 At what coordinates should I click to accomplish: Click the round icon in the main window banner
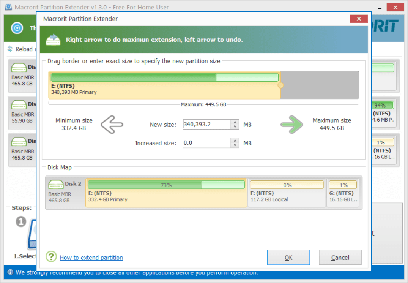click(17, 28)
